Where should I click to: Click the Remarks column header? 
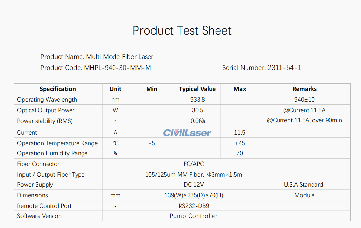(x=304, y=89)
